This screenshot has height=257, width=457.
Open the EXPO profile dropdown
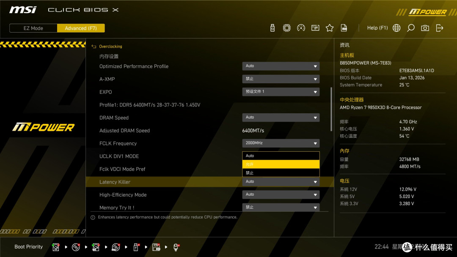click(281, 92)
